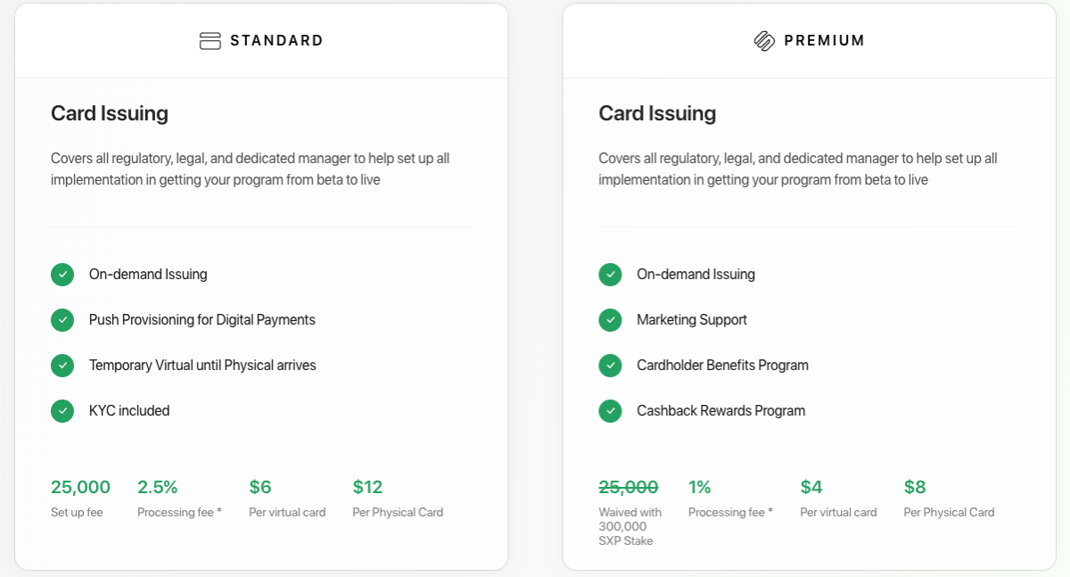Select the STANDARD plan heading
The height and width of the screenshot is (577, 1070).
click(x=276, y=41)
